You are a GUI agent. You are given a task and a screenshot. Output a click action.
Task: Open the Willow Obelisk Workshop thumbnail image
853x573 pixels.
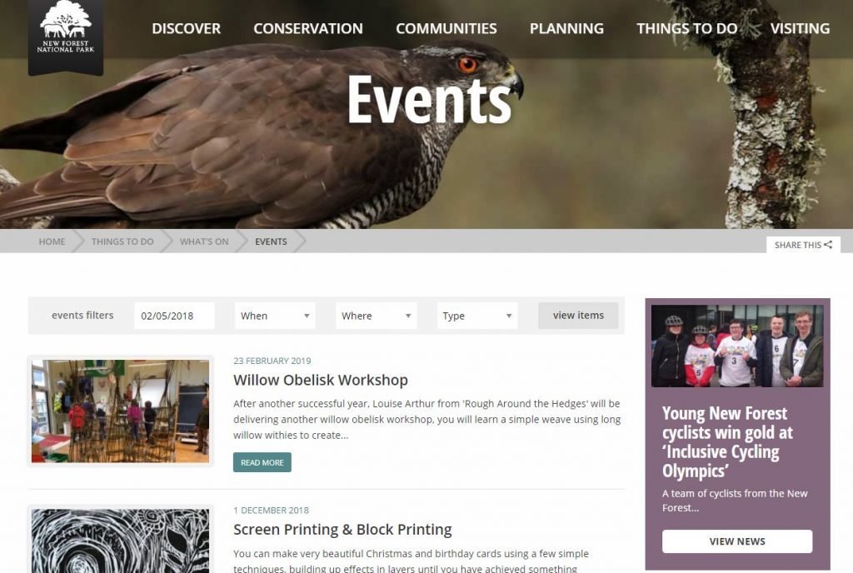[120, 411]
